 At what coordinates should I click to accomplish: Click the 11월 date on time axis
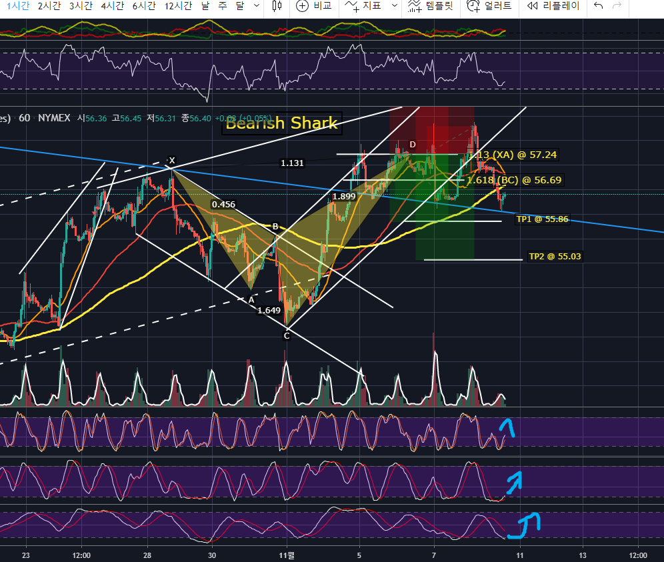[287, 555]
